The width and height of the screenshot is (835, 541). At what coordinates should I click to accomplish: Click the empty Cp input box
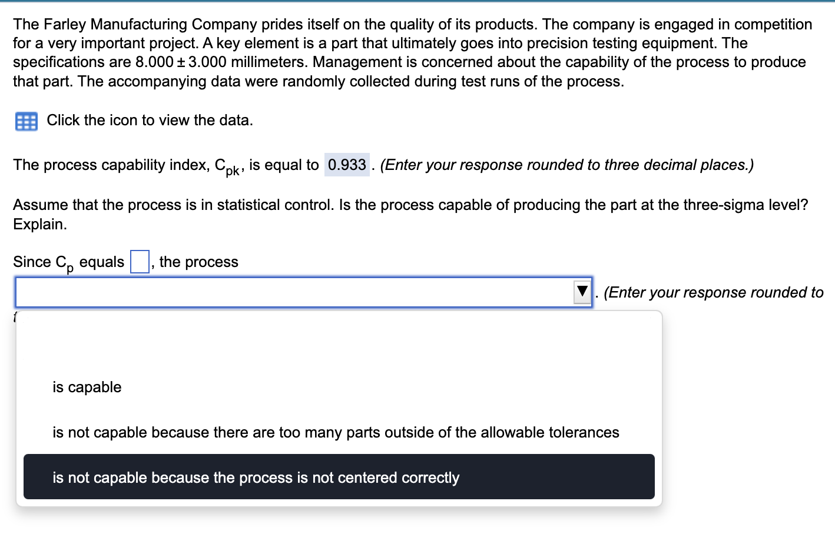(x=138, y=261)
